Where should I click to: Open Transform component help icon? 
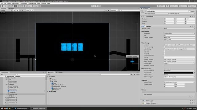tap(190, 16)
